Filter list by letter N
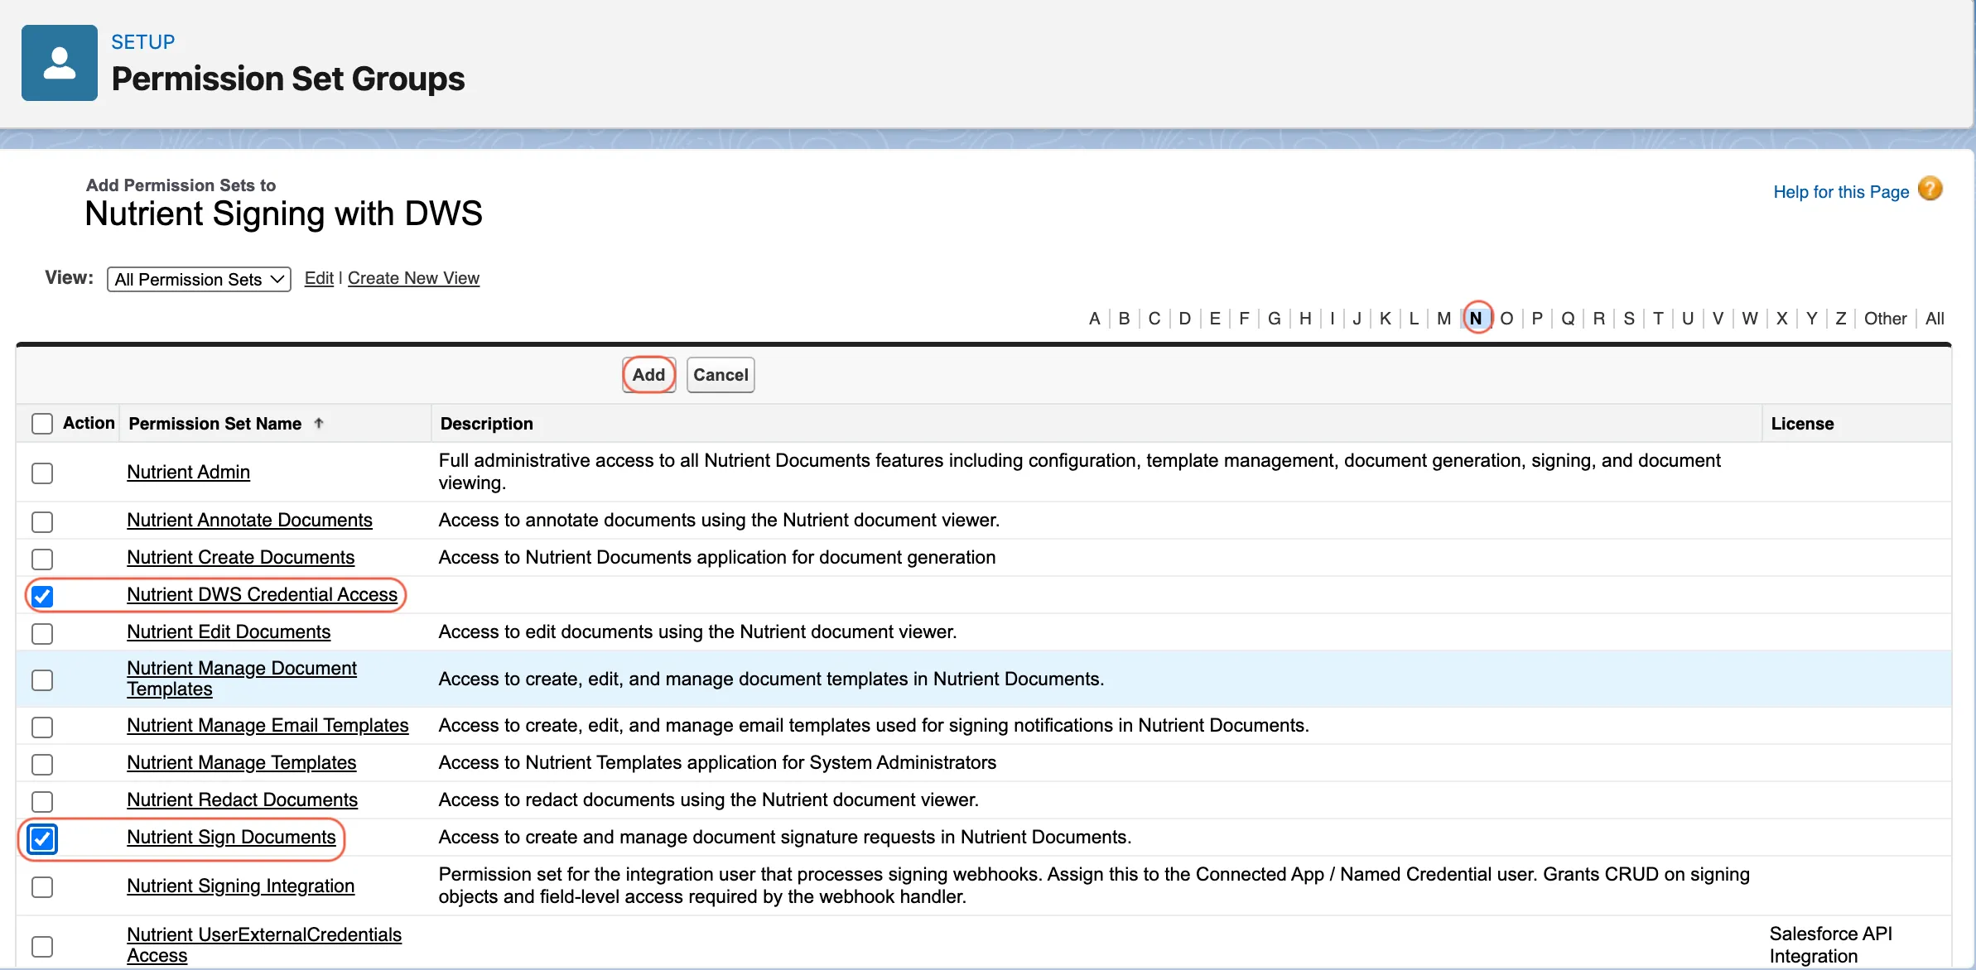 [x=1476, y=319]
